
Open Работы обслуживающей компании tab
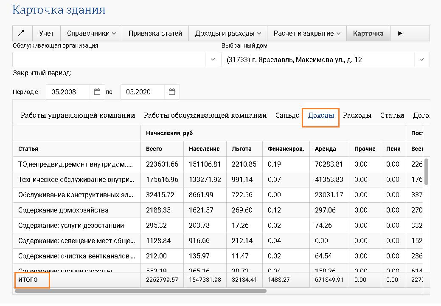coord(205,114)
